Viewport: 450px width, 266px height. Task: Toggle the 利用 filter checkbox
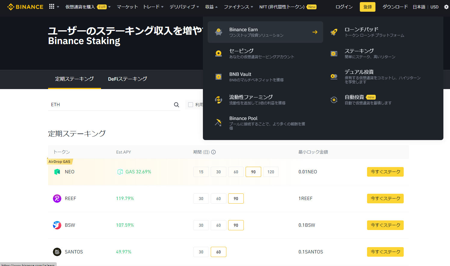(191, 105)
